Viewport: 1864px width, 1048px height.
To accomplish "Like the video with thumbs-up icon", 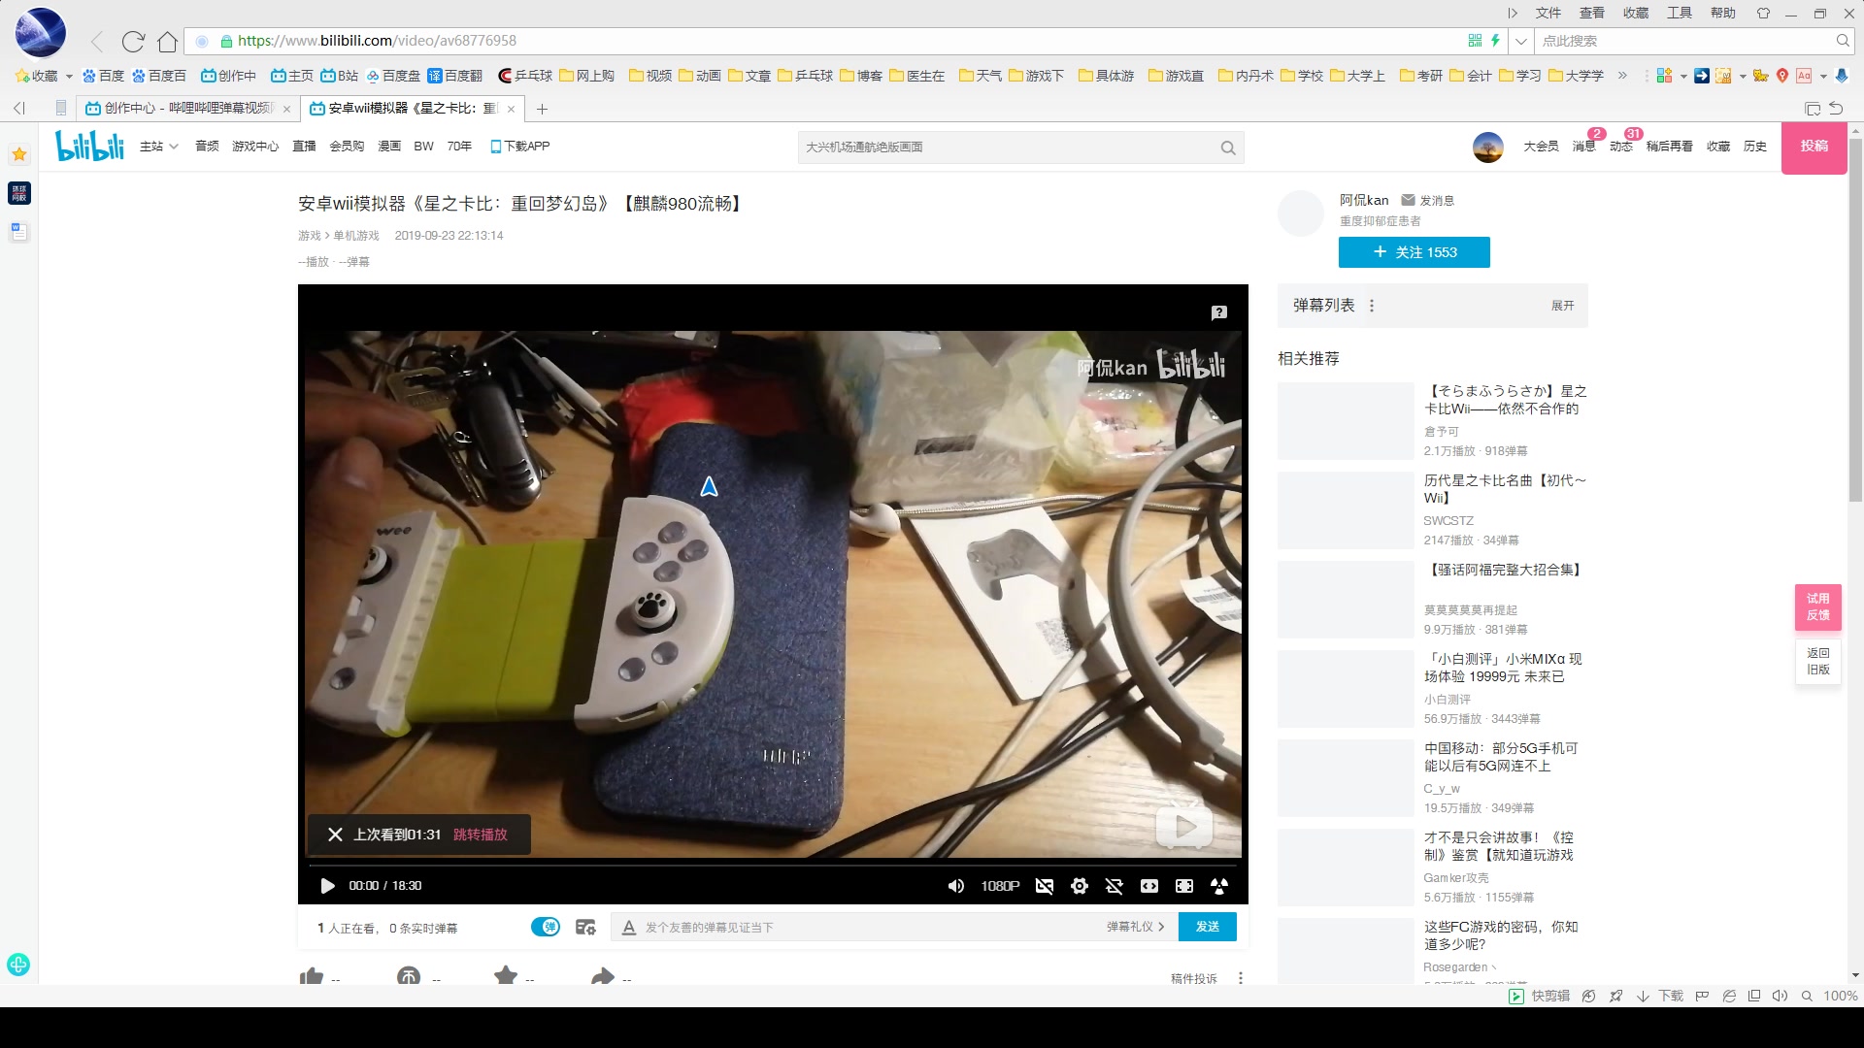I will tap(312, 975).
